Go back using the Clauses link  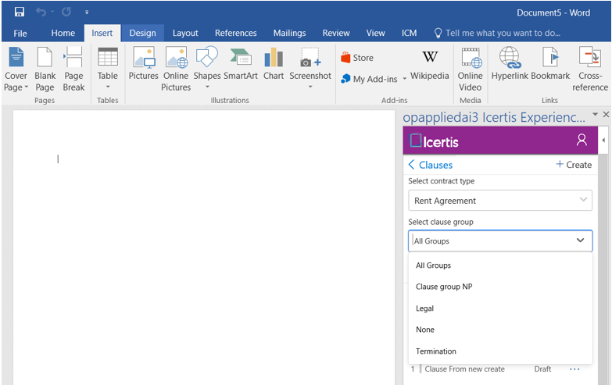[431, 165]
